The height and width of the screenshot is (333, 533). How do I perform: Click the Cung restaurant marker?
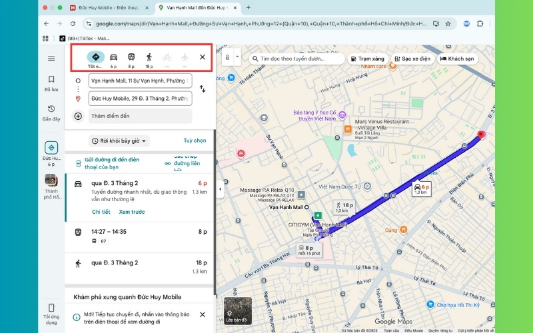(x=403, y=230)
